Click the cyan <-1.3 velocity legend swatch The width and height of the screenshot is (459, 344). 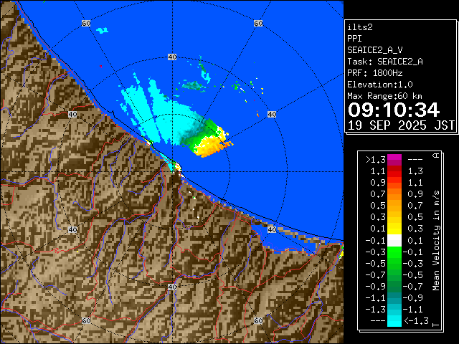tap(394, 321)
